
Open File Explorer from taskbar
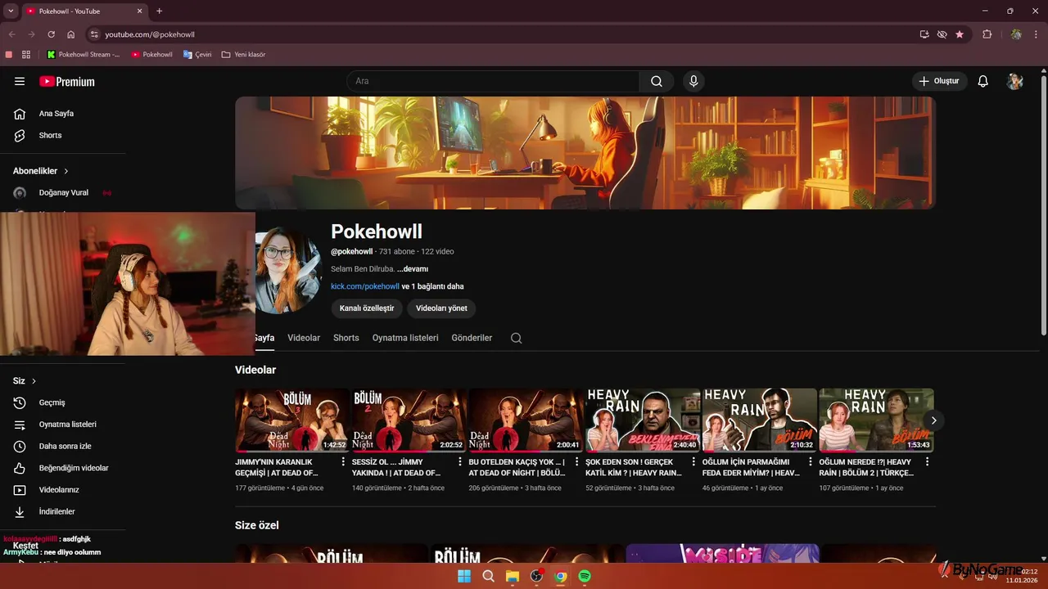(x=513, y=576)
